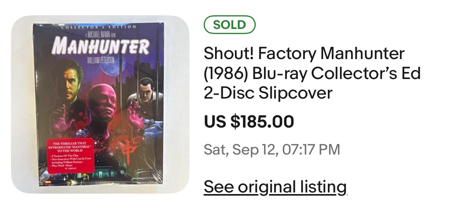This screenshot has width=450, height=214.
Task: Click the red sticker on the cover
Action: [70, 156]
